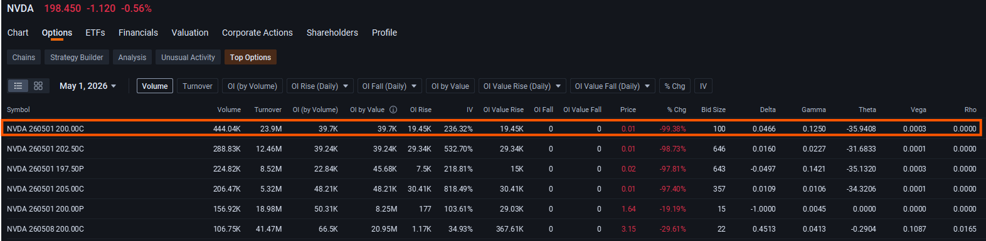Open the Strategy Builder sub-tab
986x241 pixels.
coord(77,57)
